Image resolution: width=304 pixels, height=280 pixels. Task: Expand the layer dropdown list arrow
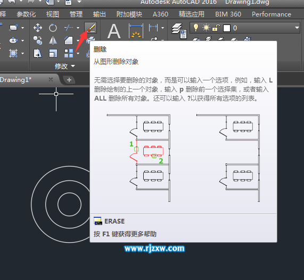297,28
